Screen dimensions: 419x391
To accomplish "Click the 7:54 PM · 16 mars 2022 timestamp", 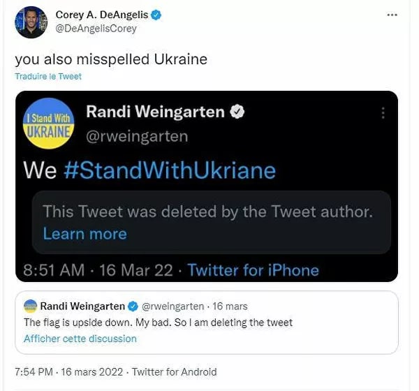I will [x=68, y=372].
